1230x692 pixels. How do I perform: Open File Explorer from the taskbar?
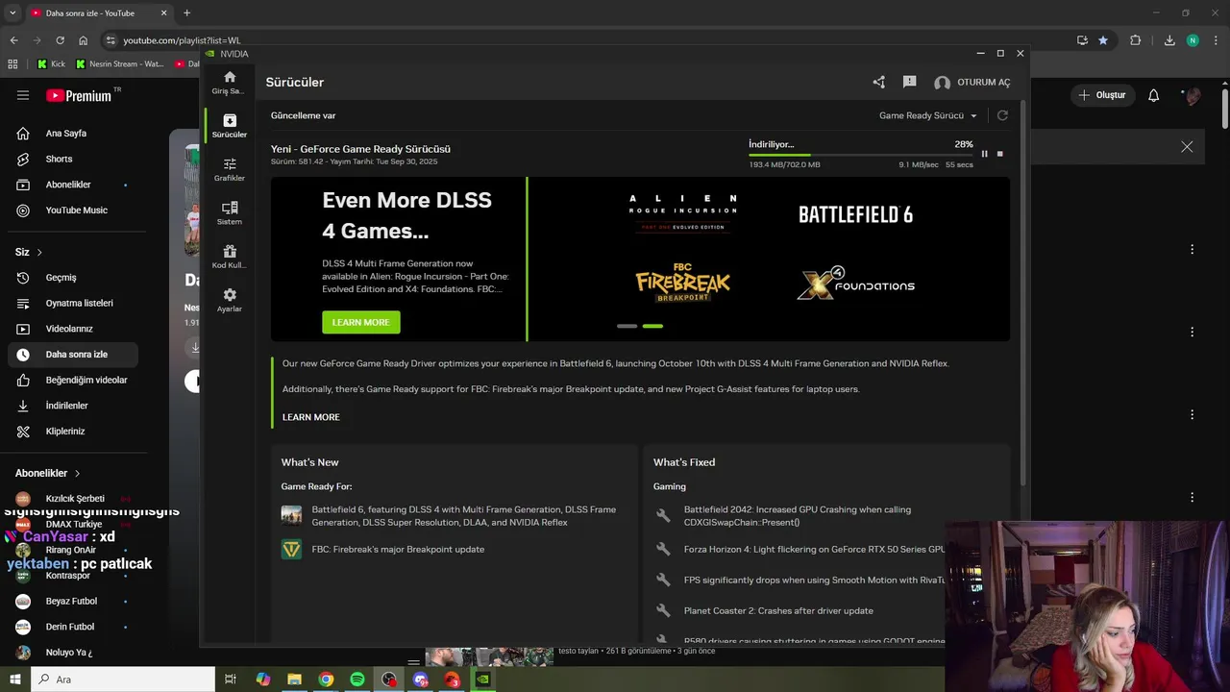pos(294,680)
